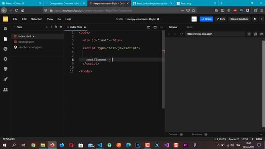Screen dimensions: 265x149
Task: Switch to the kentcdodds GitHub browser tab
Action: [x=152, y=3]
